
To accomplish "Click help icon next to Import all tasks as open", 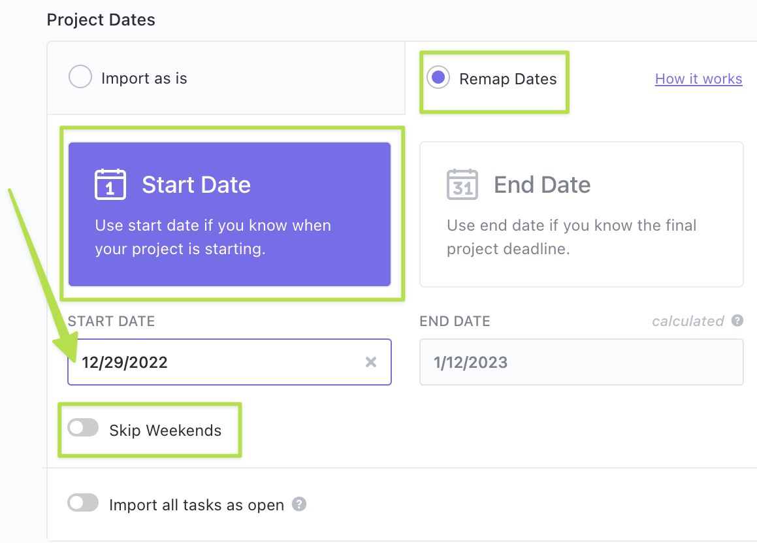I will (299, 504).
